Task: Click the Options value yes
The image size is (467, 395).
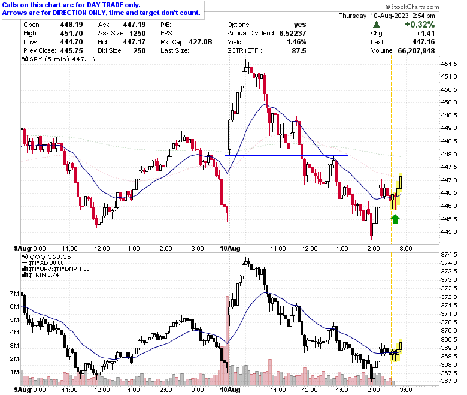Action: tap(300, 25)
